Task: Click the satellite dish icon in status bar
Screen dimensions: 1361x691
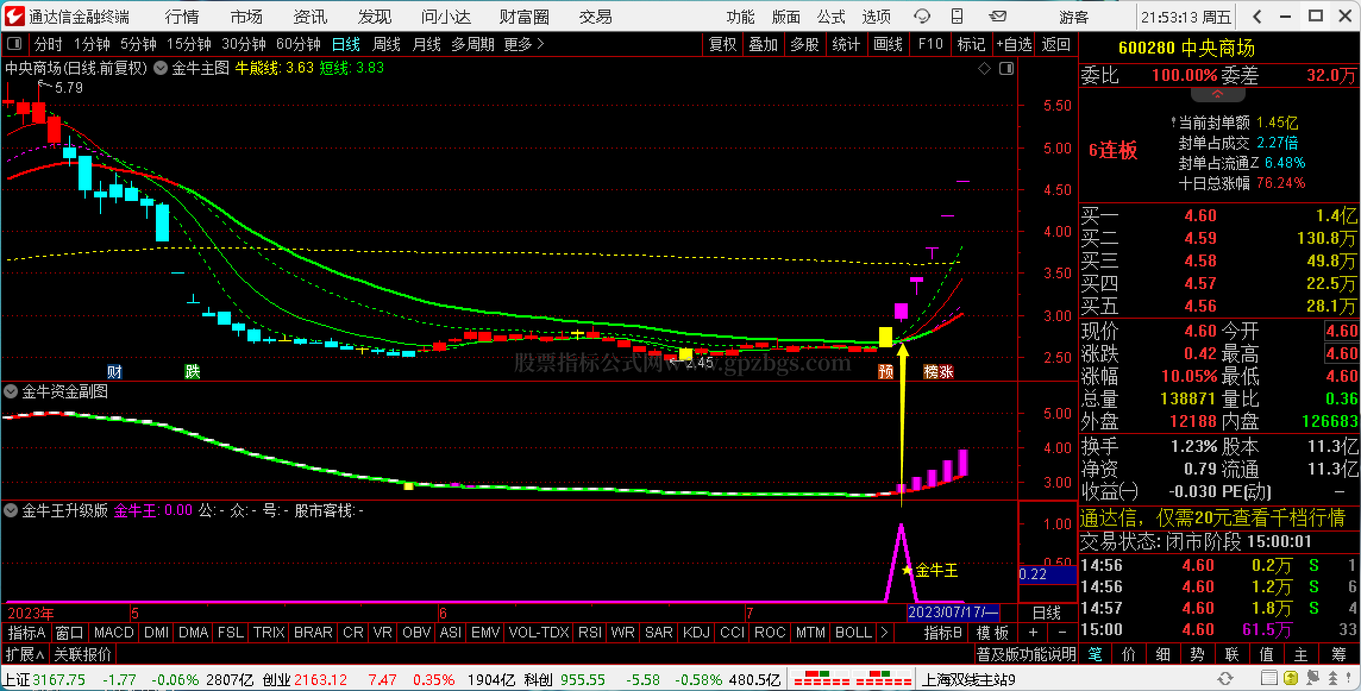Action: (x=1312, y=679)
